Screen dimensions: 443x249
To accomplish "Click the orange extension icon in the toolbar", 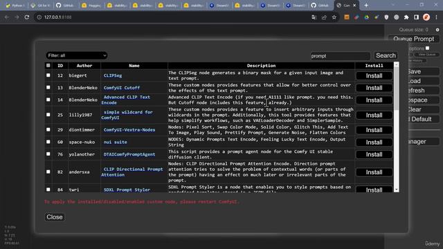I will click(x=347, y=17).
